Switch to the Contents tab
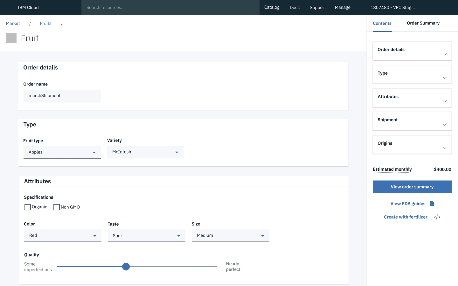Image resolution: width=458 pixels, height=286 pixels. [x=382, y=23]
